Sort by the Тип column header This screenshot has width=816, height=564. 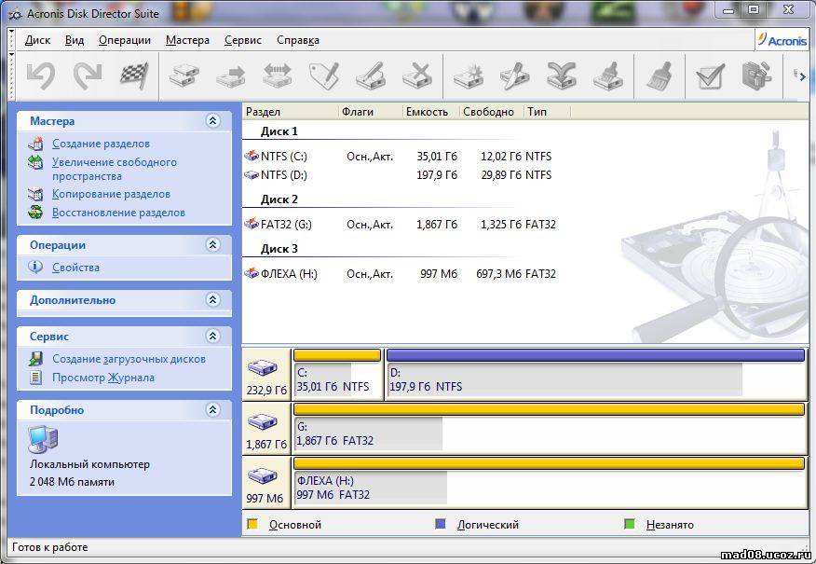pos(547,112)
